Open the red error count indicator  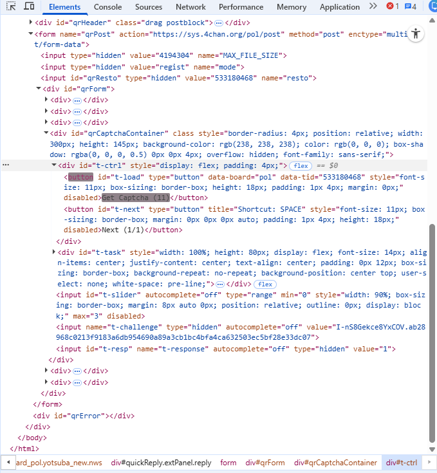[393, 6]
